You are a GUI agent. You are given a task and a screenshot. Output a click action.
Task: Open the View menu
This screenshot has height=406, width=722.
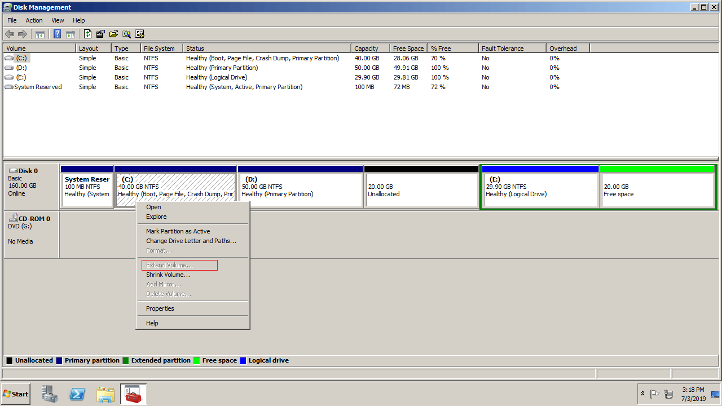coord(58,20)
